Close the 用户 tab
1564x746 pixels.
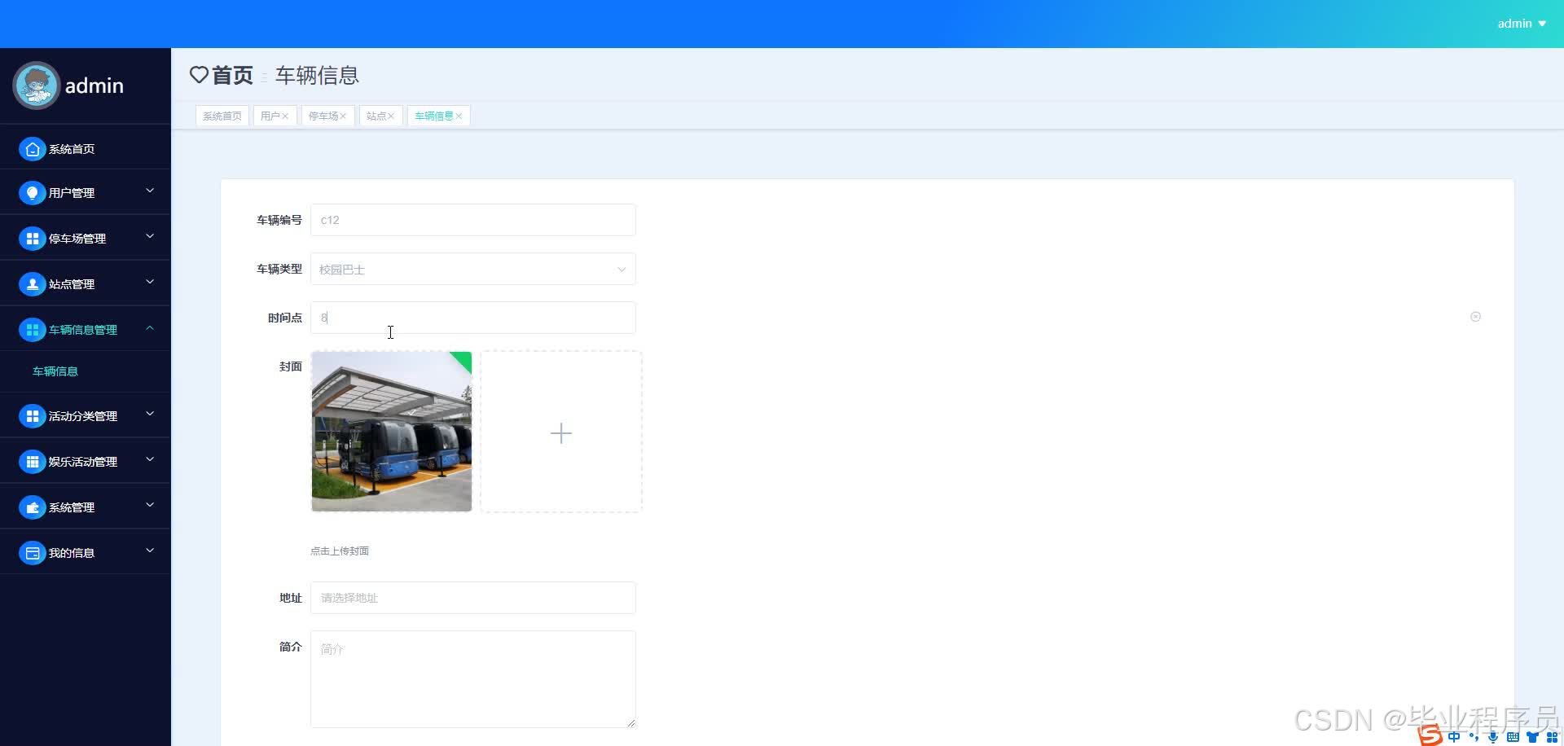[x=285, y=116]
